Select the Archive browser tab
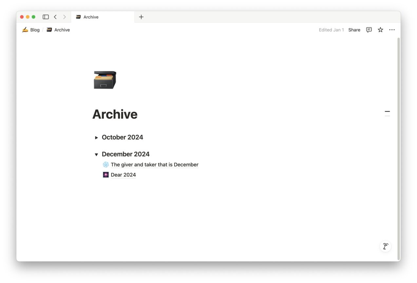 (92, 17)
